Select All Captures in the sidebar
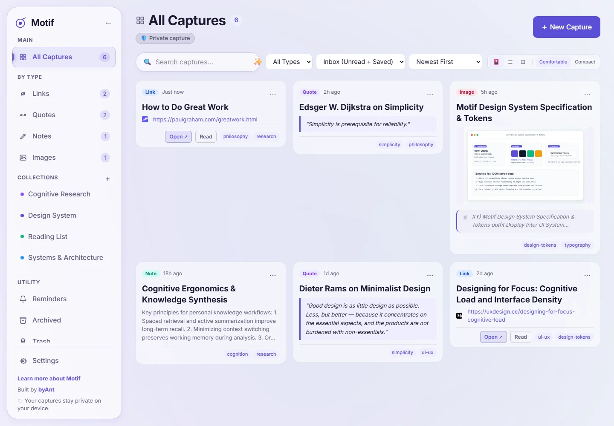This screenshot has width=614, height=426. coord(64,57)
